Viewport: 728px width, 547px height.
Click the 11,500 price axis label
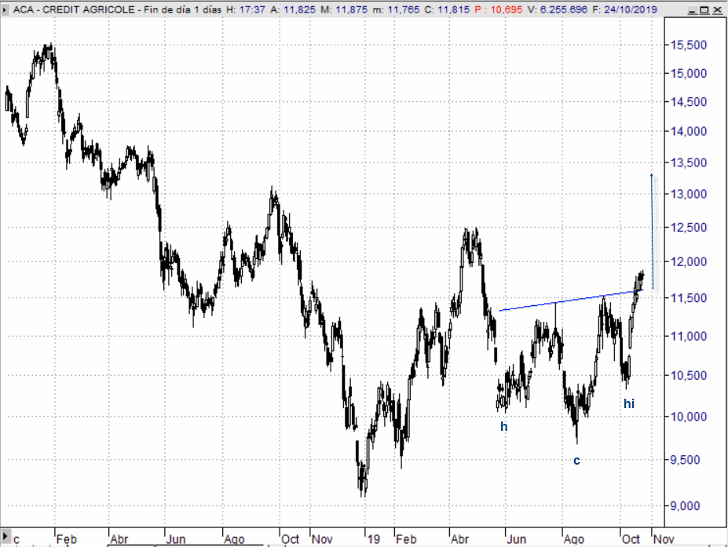(x=689, y=298)
